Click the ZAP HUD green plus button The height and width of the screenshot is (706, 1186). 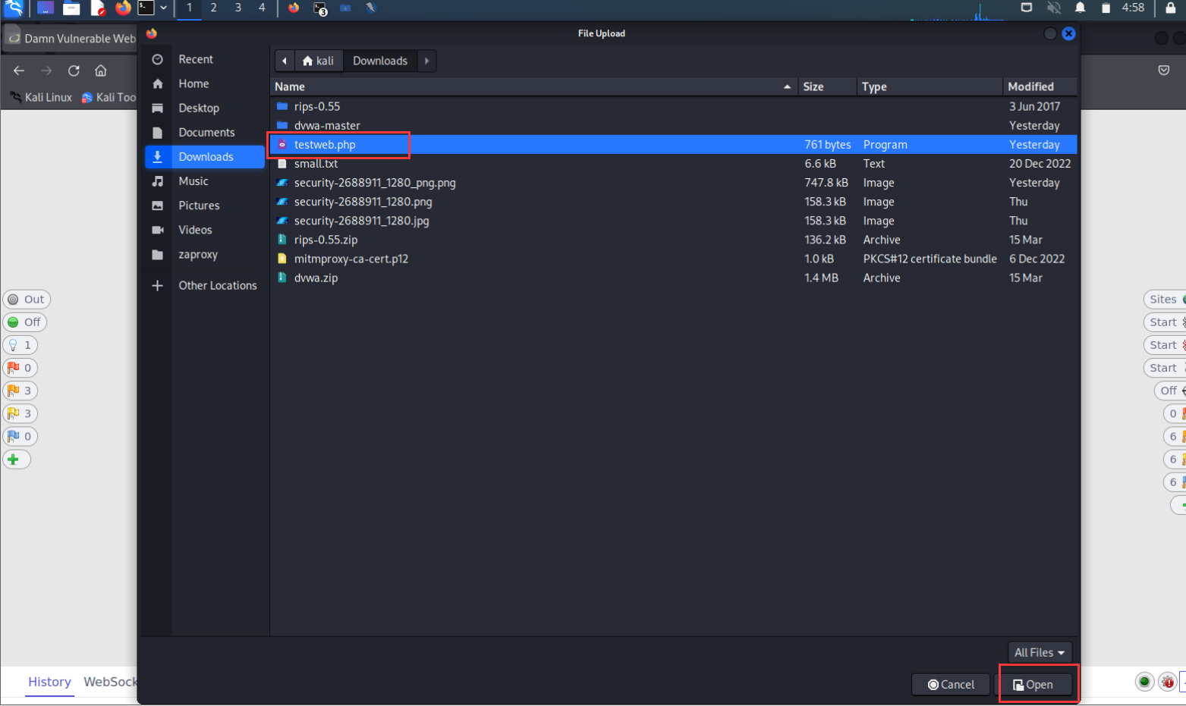16,459
